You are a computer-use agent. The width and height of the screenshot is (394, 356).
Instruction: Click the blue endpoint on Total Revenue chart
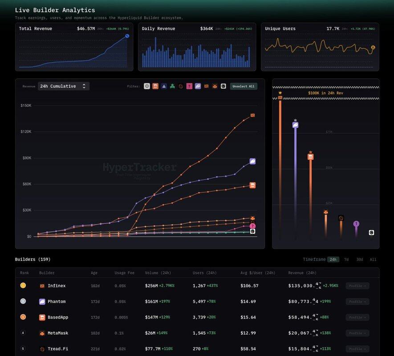pyautogui.click(x=127, y=36)
